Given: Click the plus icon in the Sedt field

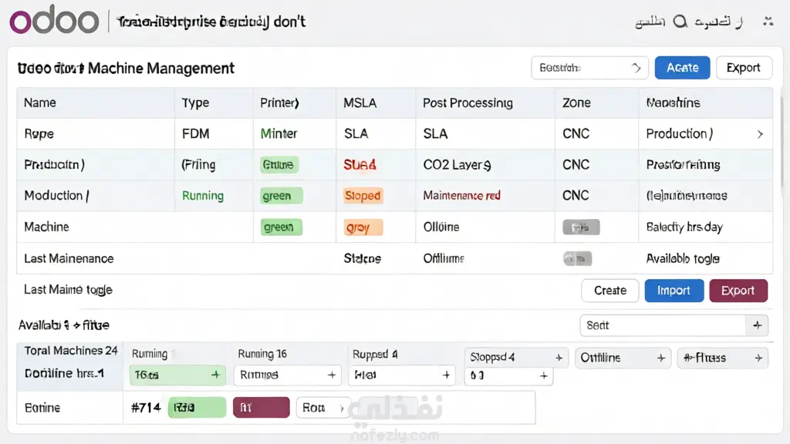Looking at the screenshot, I should coord(758,325).
